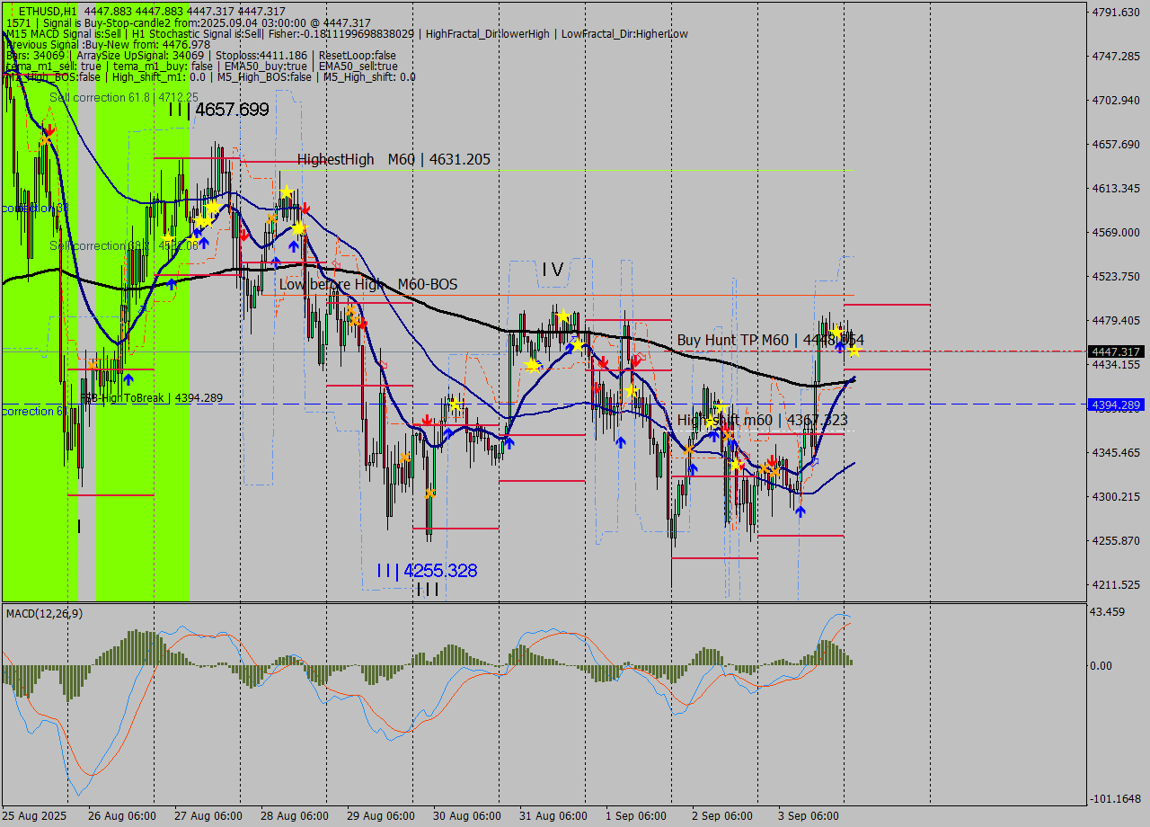The width and height of the screenshot is (1150, 827).
Task: Click the blue buy arrow above BB HighToBreak label
Action: pos(128,379)
